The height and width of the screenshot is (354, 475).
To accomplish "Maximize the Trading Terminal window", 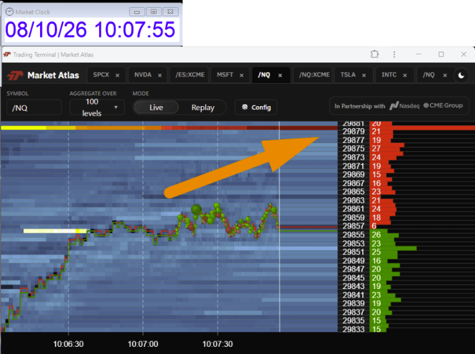I will pos(441,54).
